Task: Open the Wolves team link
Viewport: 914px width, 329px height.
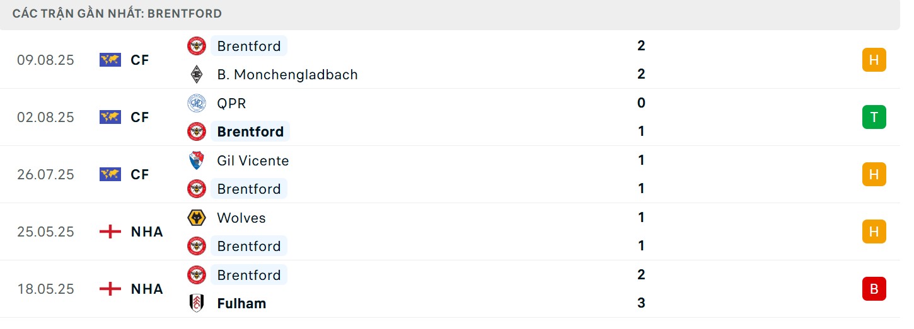Action: tap(241, 218)
